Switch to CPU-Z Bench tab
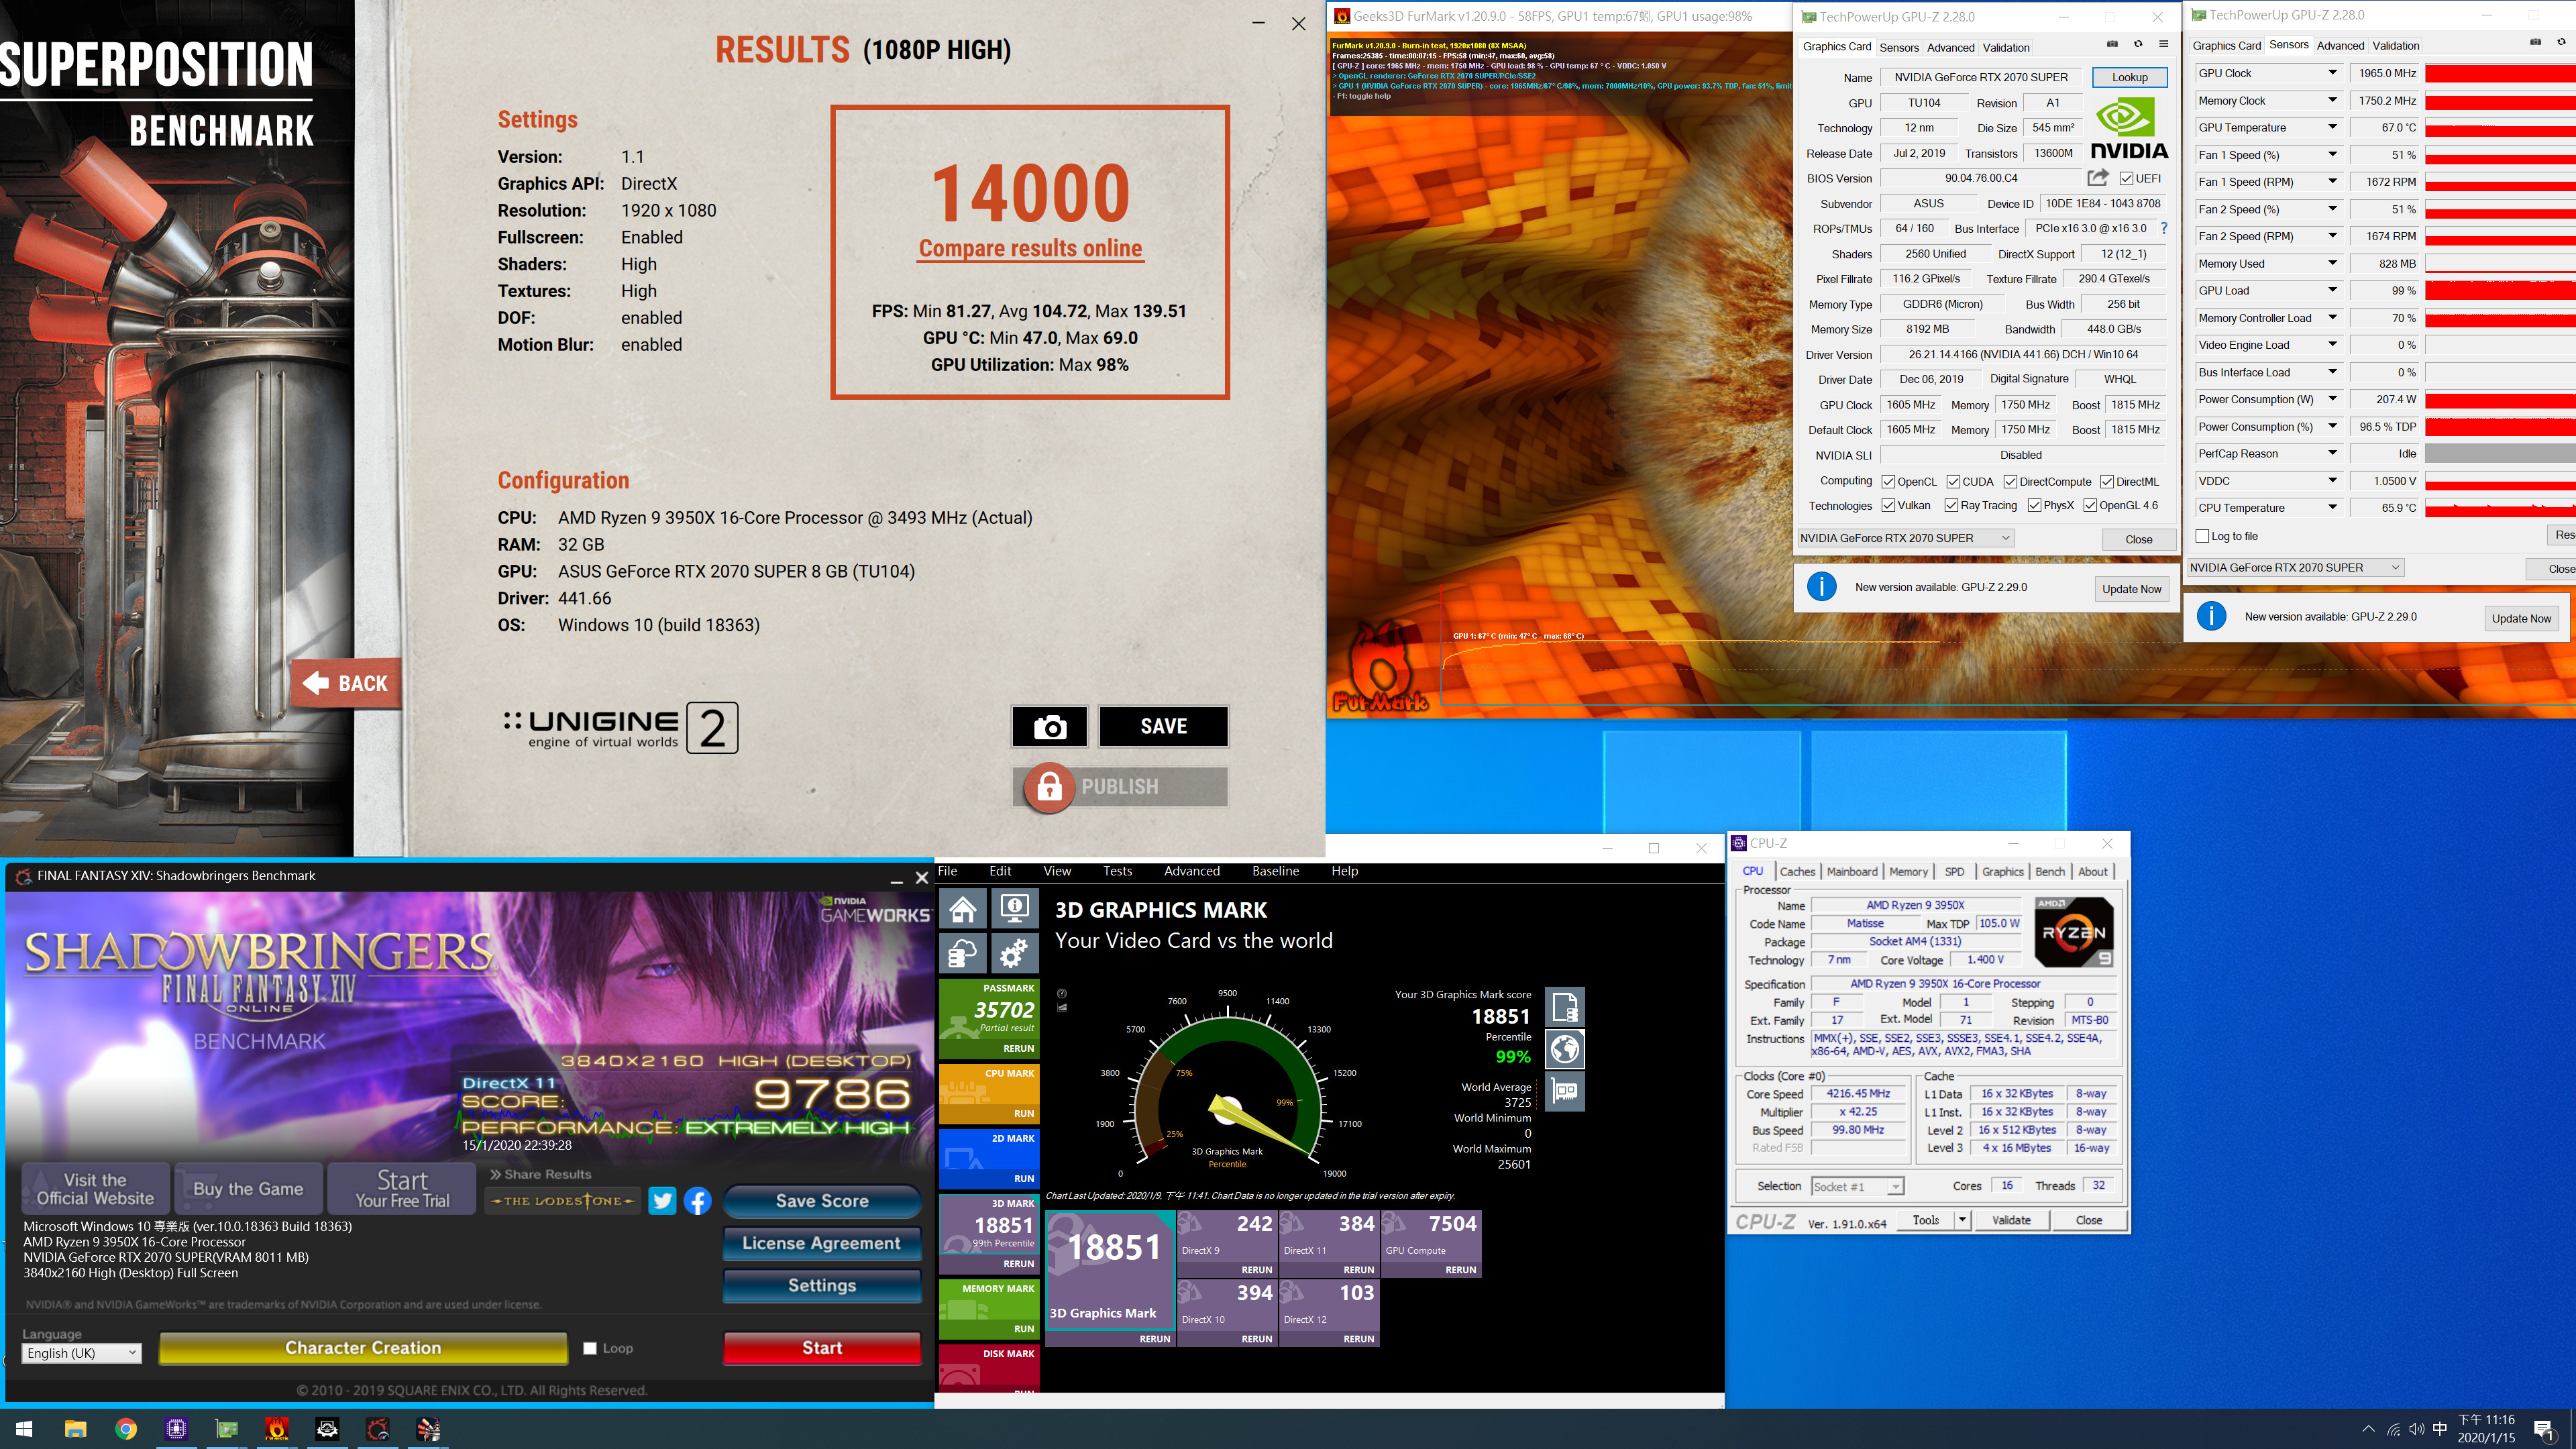Image resolution: width=2576 pixels, height=1449 pixels. (2049, 871)
